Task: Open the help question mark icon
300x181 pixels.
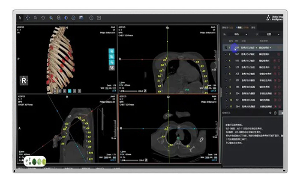Action: pos(91,18)
